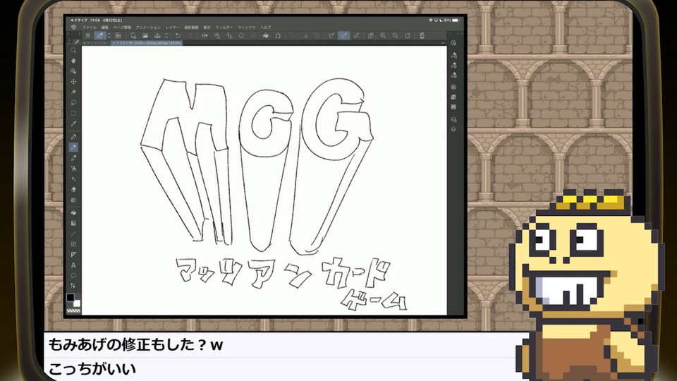
Task: Open the Quick access search icon top right
Action: click(453, 43)
